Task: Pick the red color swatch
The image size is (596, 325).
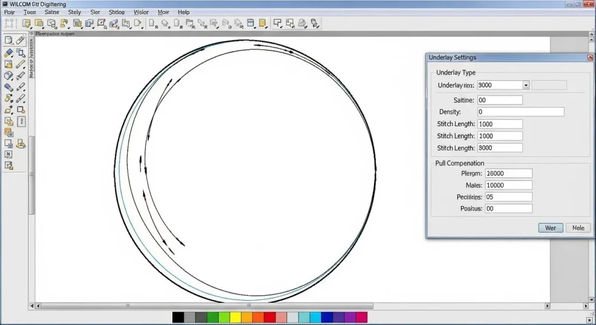Action: click(269, 317)
